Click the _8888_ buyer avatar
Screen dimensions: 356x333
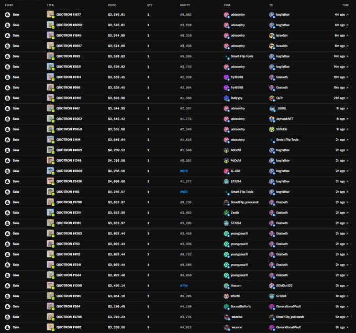tap(272, 108)
